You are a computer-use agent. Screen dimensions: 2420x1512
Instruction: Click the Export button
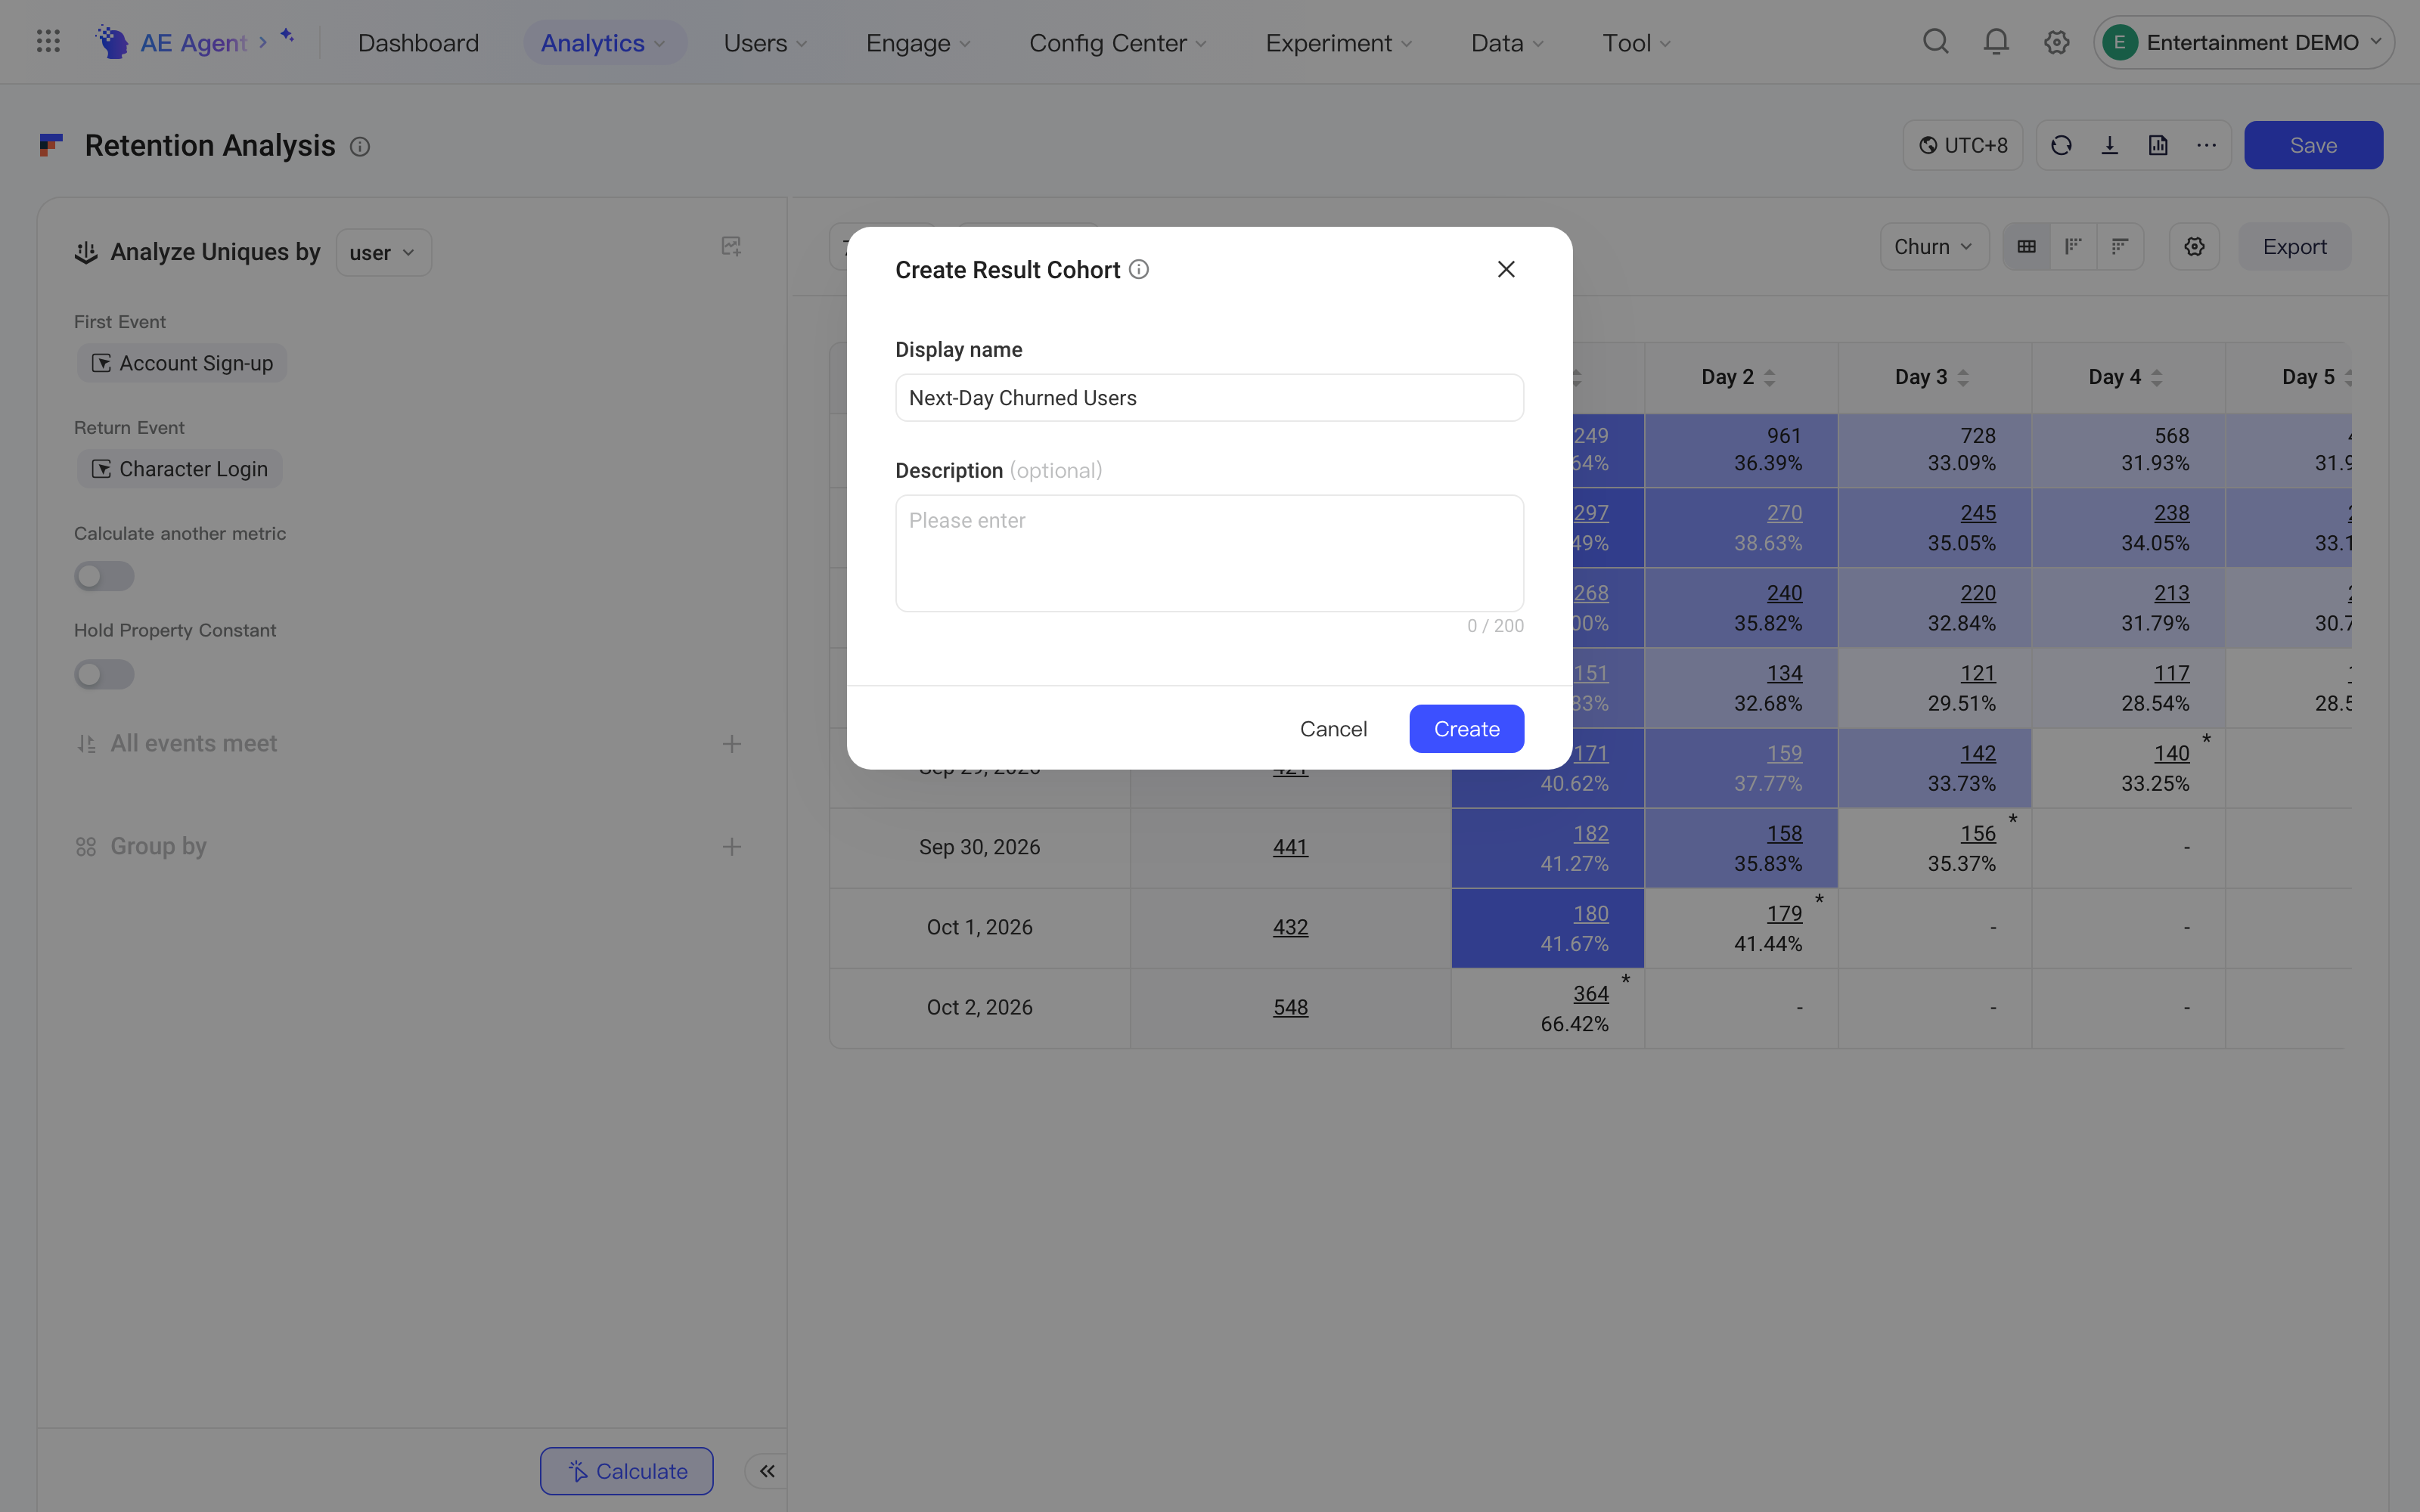(x=2294, y=246)
